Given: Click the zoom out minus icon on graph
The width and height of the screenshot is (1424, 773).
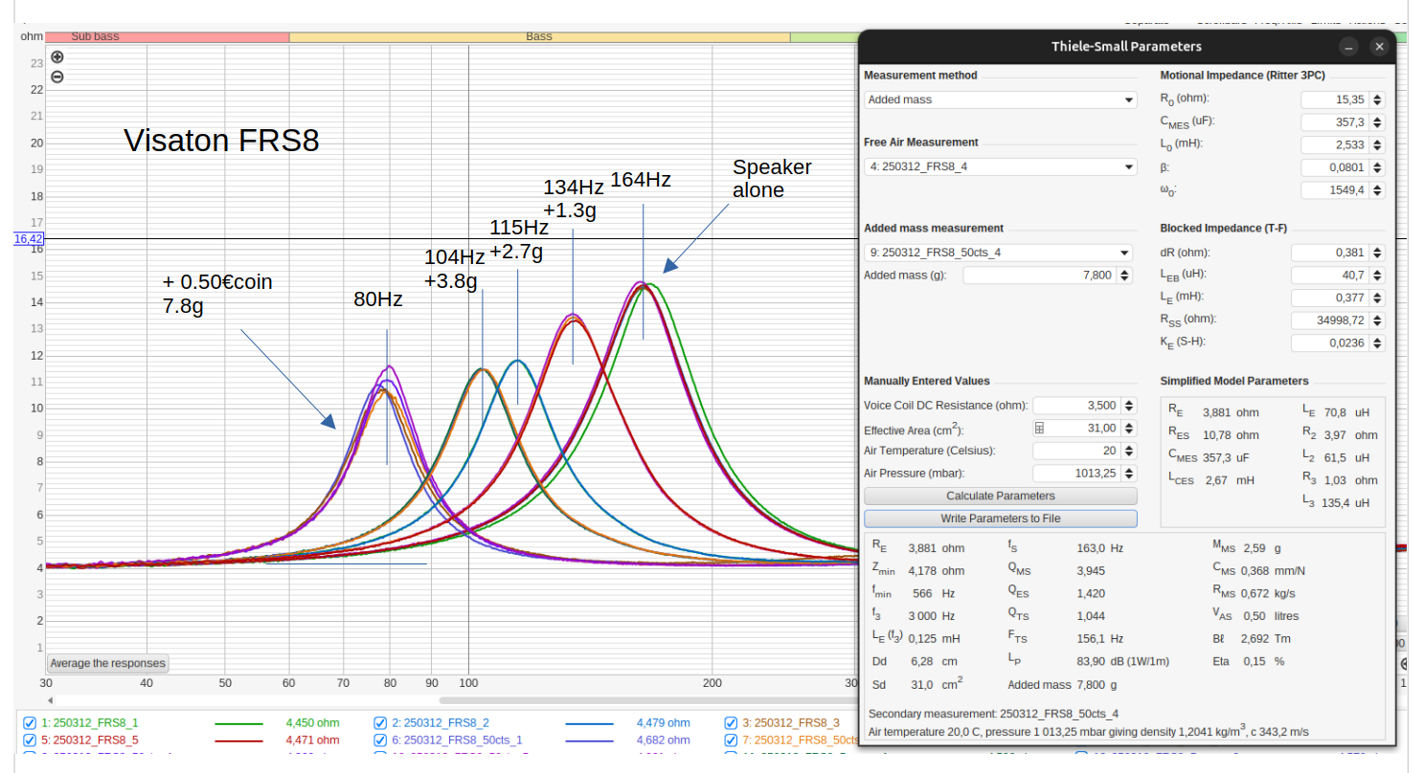Looking at the screenshot, I should [x=57, y=77].
